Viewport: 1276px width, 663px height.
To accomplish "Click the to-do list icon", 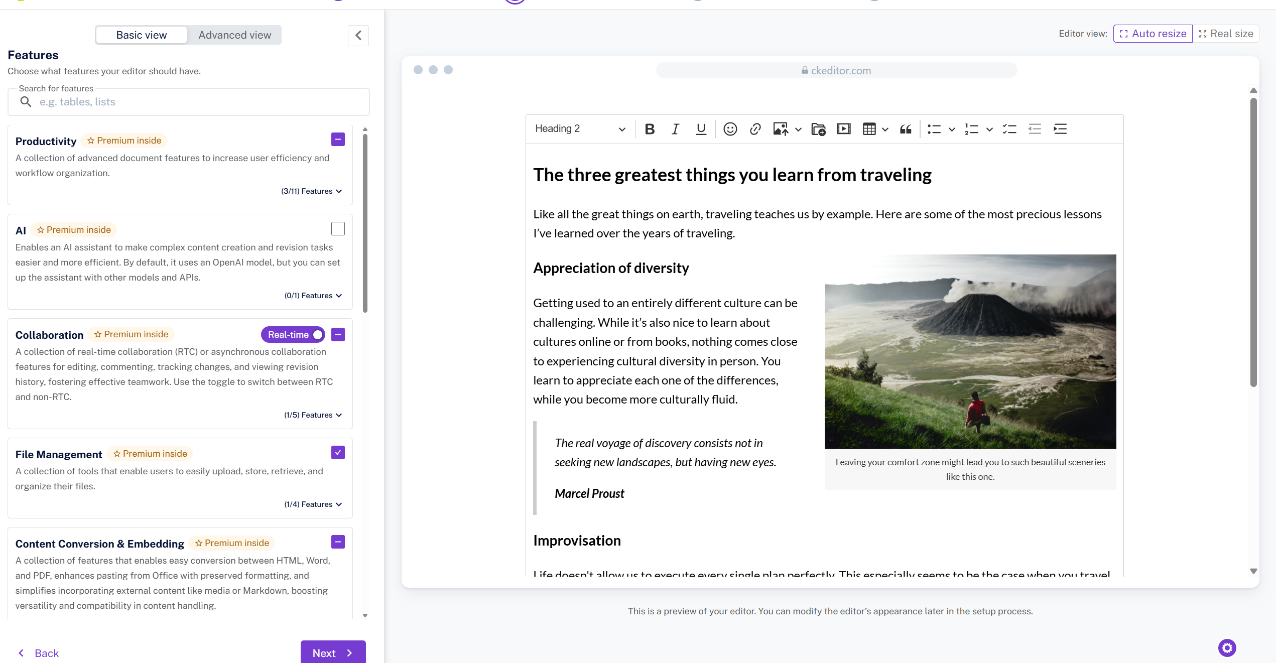I will (1009, 129).
